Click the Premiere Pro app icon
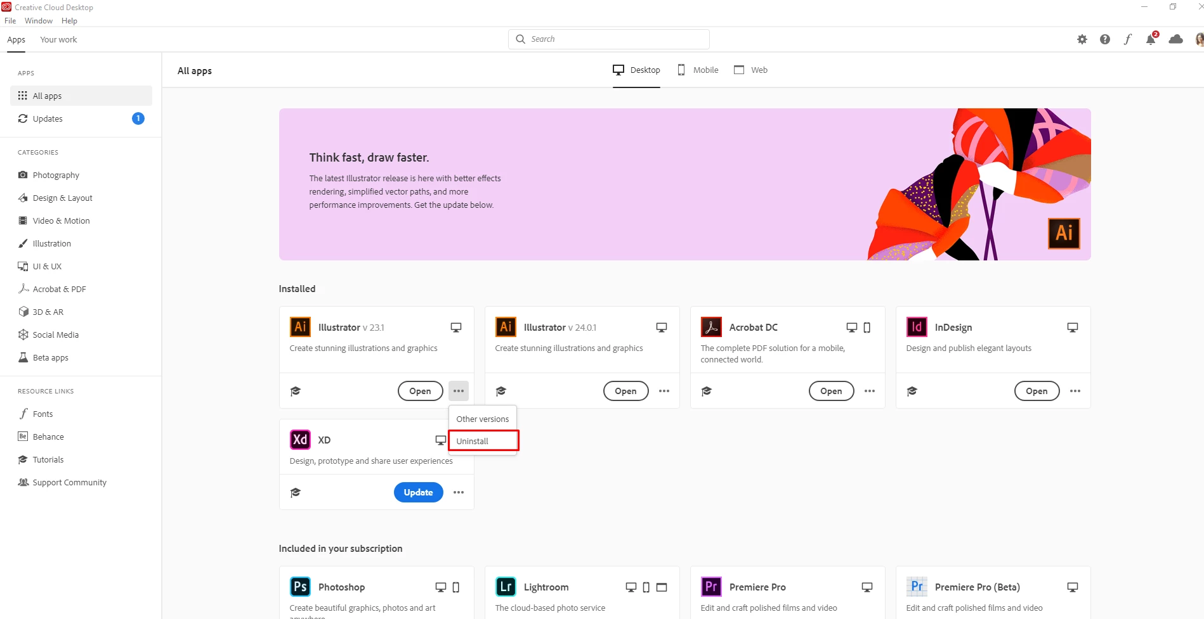The image size is (1204, 619). point(711,587)
